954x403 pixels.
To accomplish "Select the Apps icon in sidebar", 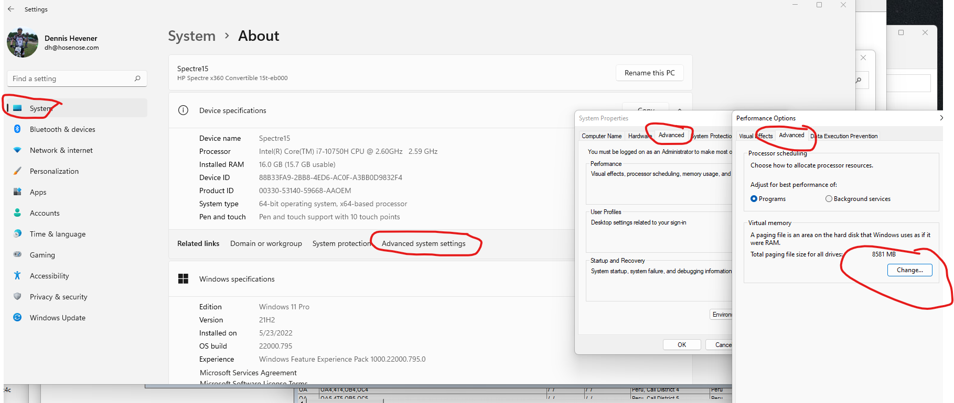I will [17, 192].
